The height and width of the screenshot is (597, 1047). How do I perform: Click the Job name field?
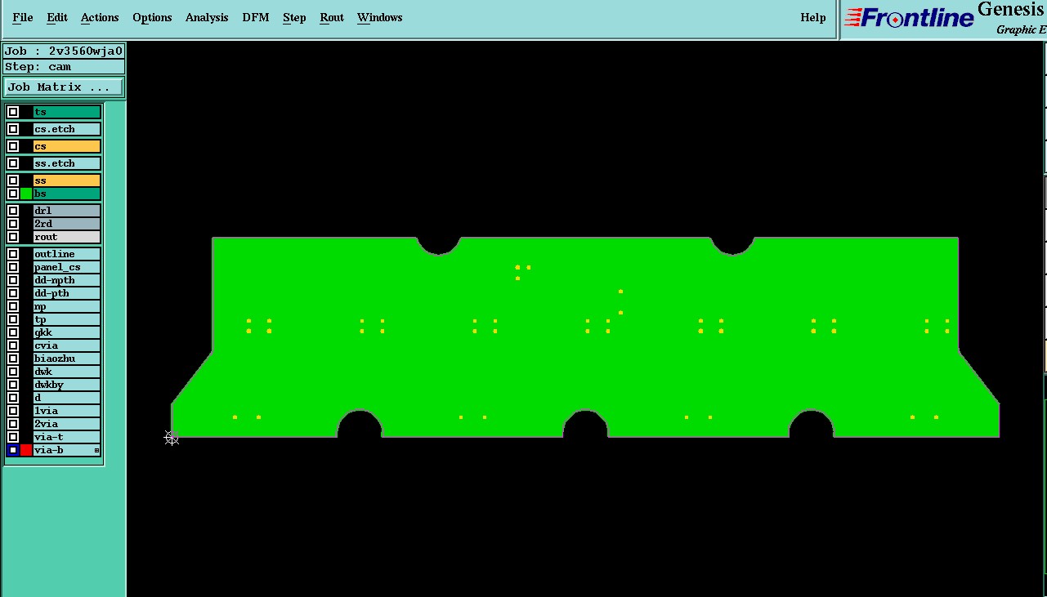pyautogui.click(x=64, y=51)
